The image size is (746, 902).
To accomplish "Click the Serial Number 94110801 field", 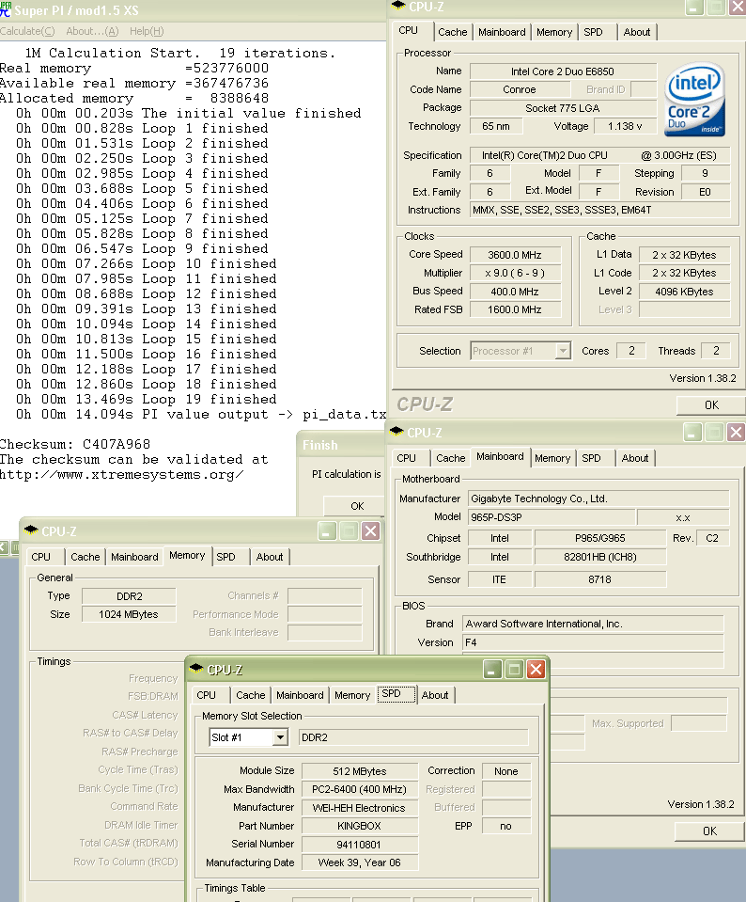I will pyautogui.click(x=360, y=845).
